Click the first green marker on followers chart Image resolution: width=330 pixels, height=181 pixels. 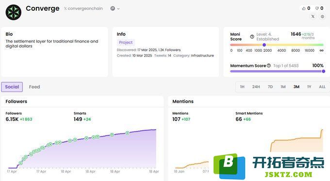click(x=20, y=163)
